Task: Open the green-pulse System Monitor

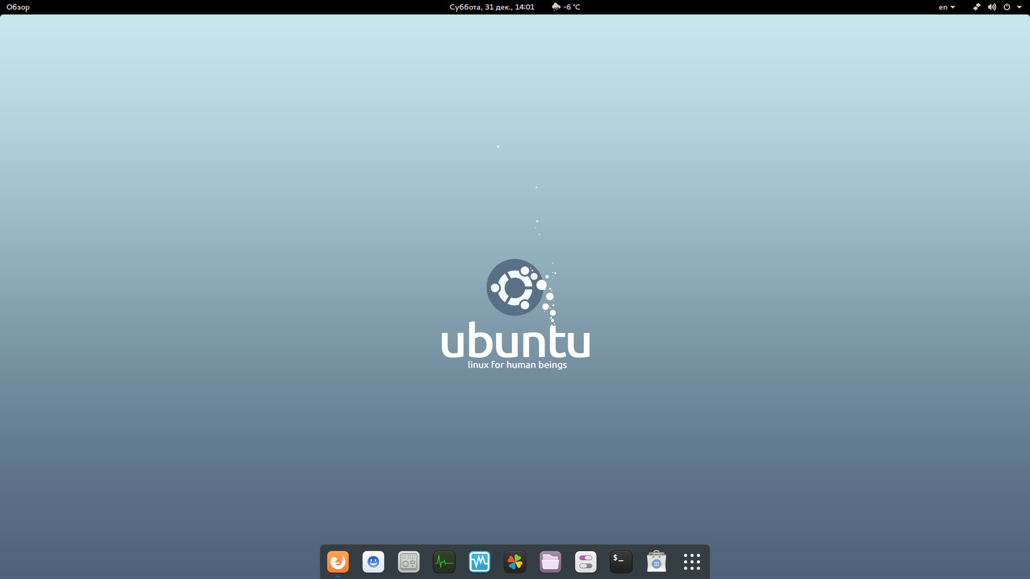Action: (x=444, y=562)
